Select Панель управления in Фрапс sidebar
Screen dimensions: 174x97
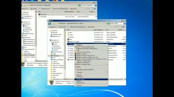(x=58, y=60)
